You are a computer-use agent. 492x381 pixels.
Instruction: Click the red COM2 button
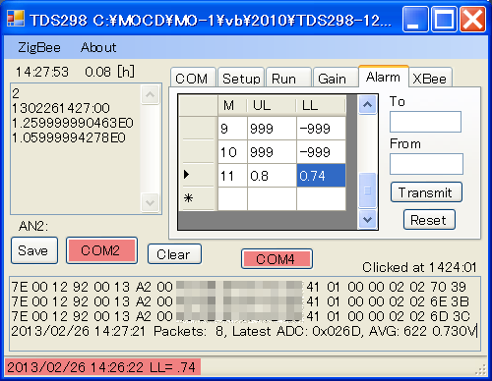click(x=101, y=250)
